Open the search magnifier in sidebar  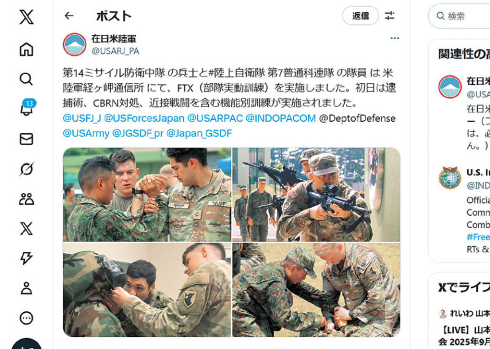tap(26, 79)
